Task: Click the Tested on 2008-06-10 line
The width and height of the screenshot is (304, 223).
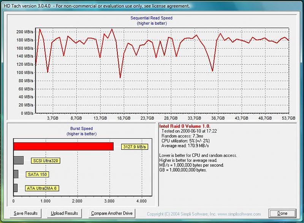Action: point(189,131)
